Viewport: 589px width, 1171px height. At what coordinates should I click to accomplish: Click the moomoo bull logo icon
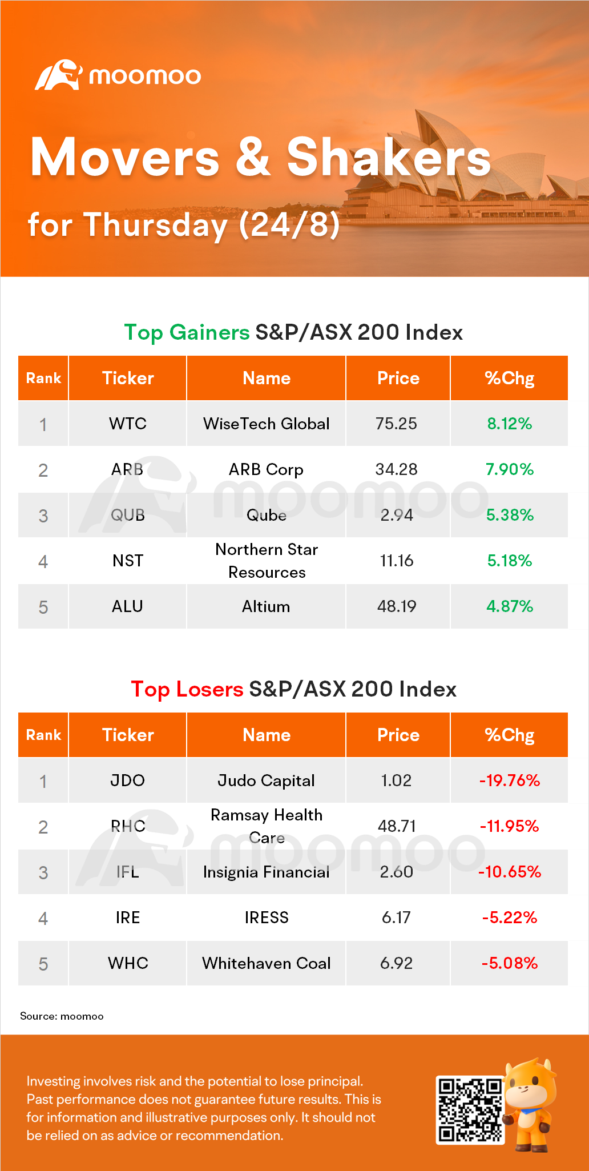[58, 75]
